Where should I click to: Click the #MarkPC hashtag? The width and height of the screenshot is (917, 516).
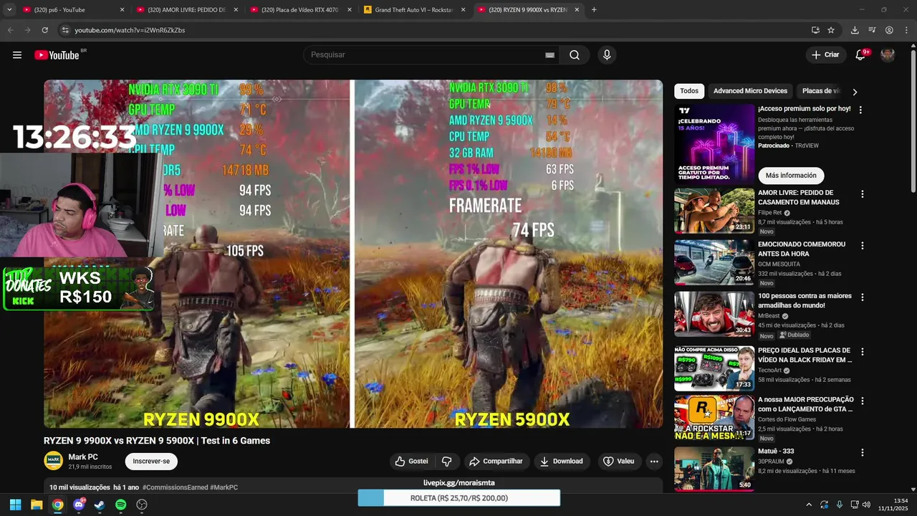click(224, 487)
